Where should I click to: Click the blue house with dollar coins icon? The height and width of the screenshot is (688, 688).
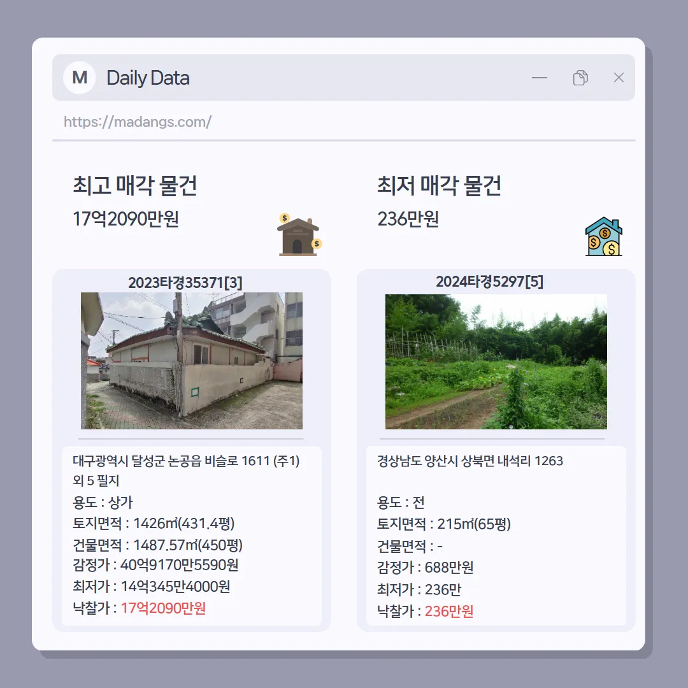coord(604,236)
